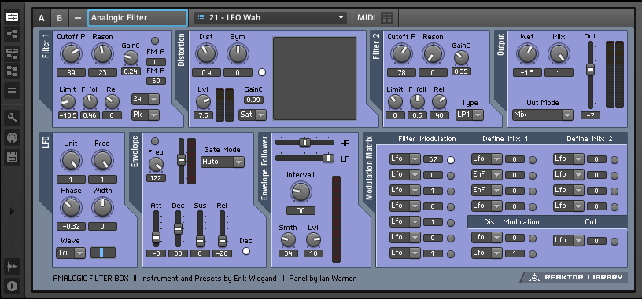
Task: Toggle first Define Mix 2 row round button
Action: click(x=614, y=160)
